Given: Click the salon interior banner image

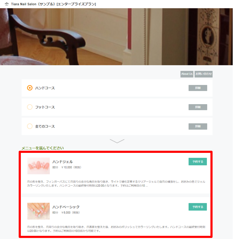Looking at the screenshot, I should [116, 37].
